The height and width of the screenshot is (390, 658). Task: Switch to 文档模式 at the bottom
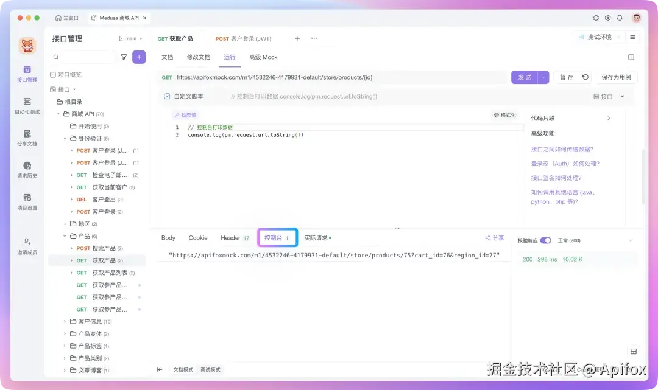pyautogui.click(x=183, y=369)
